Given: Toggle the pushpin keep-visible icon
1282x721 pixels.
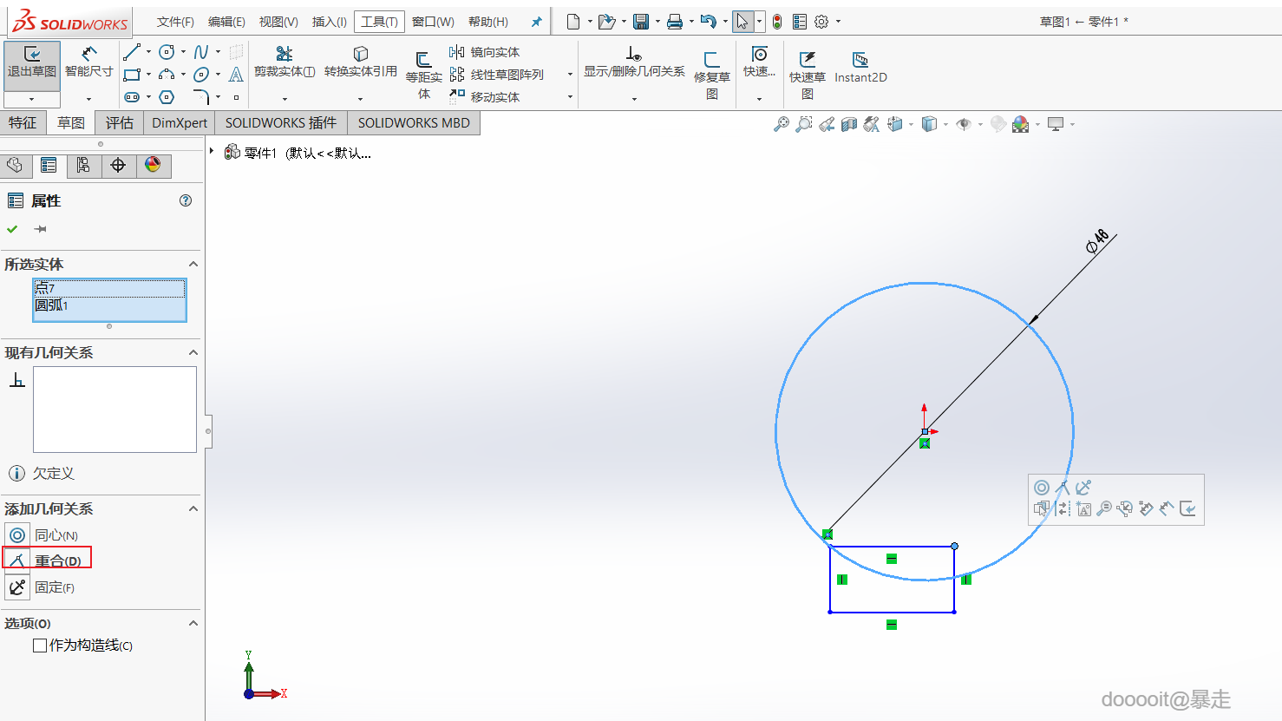Looking at the screenshot, I should pos(40,229).
